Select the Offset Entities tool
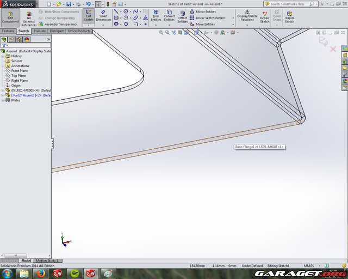Image resolution: width=348 pixels, height=279 pixels. (183, 17)
